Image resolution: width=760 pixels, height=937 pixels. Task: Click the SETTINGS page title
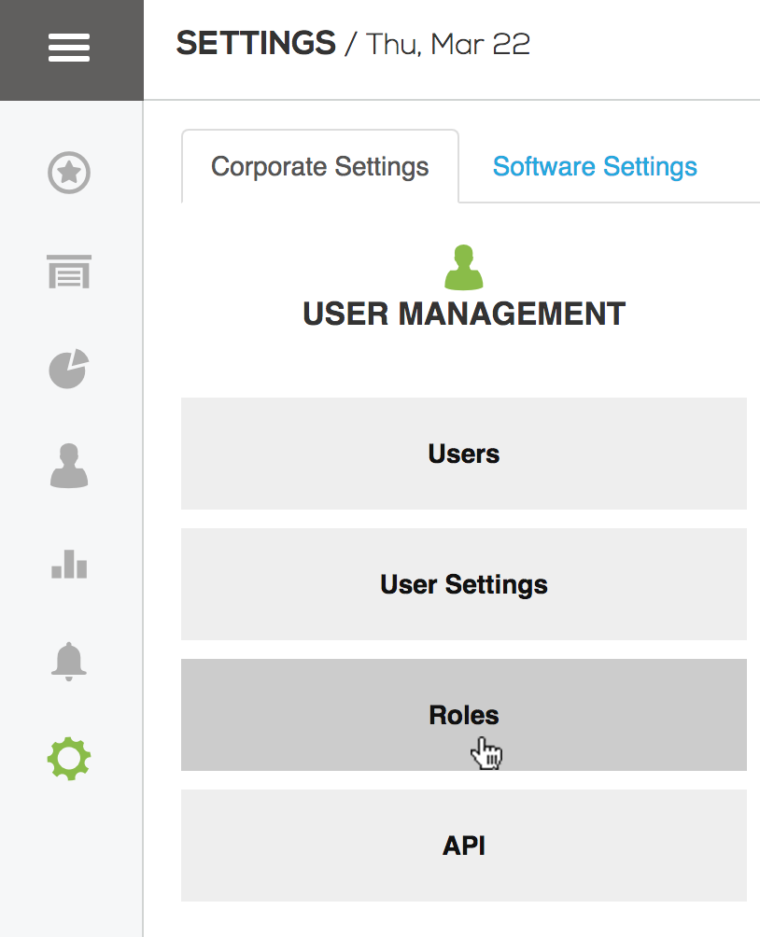pos(256,43)
